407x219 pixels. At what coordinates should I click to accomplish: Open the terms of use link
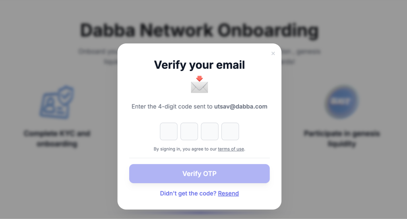pyautogui.click(x=231, y=149)
